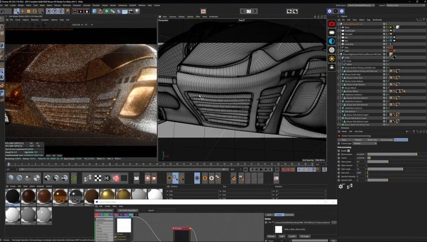Click the highlighted rectangle selection icon
The height and width of the screenshot is (242, 427).
coord(175,178)
